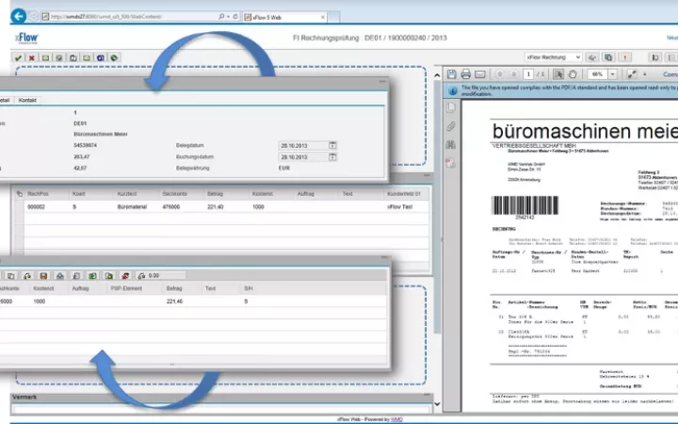Open calendar picker for Buchungsdatum
The width and height of the screenshot is (678, 424).
(x=332, y=157)
